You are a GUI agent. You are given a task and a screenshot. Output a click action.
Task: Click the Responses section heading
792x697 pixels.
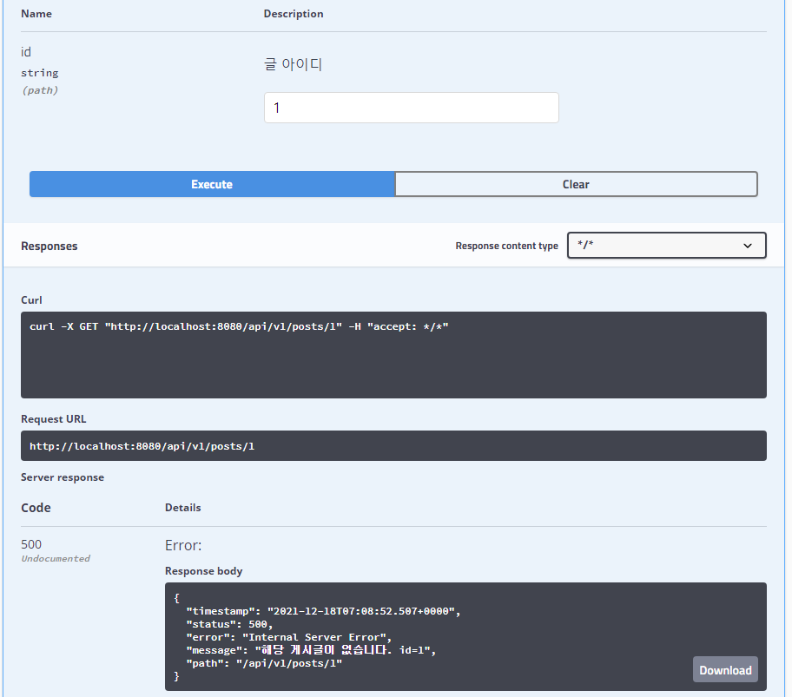[x=49, y=246]
